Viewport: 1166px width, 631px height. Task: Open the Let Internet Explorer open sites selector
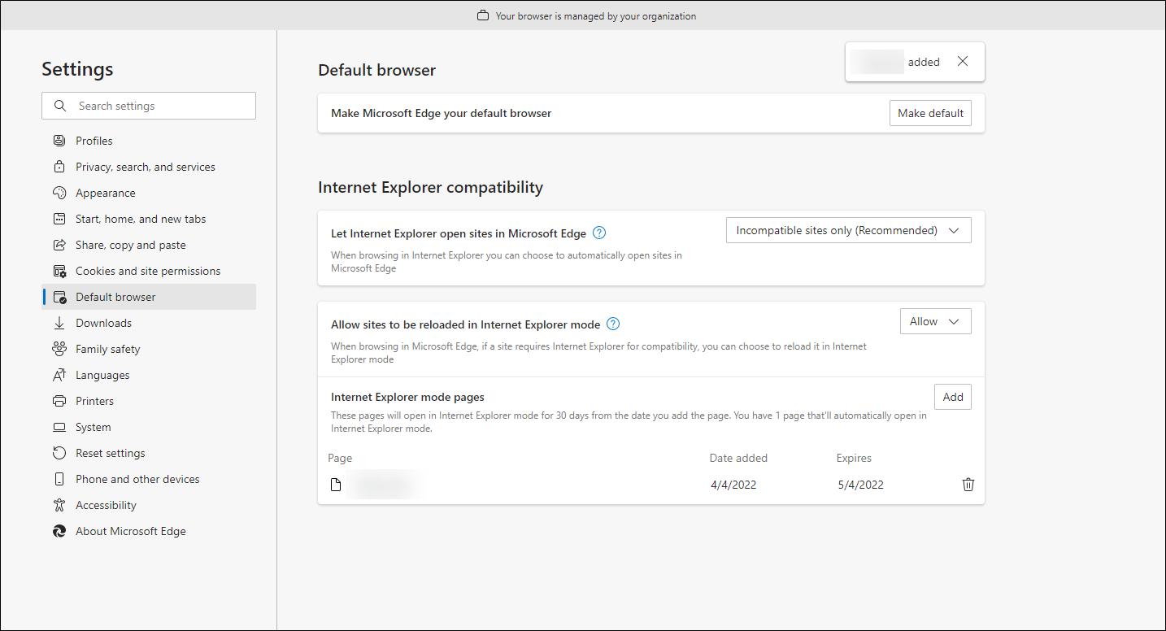click(x=848, y=229)
